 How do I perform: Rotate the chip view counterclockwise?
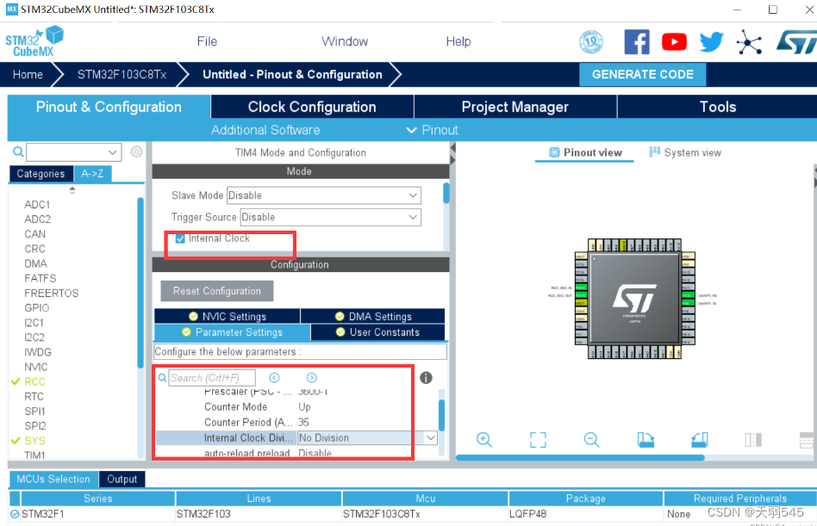(x=699, y=440)
